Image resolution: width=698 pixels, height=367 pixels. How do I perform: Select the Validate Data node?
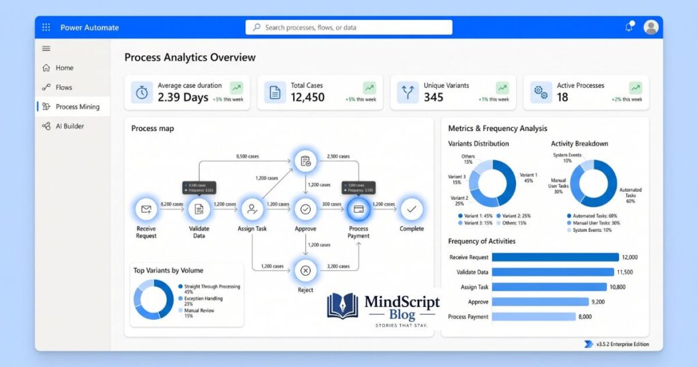199,209
